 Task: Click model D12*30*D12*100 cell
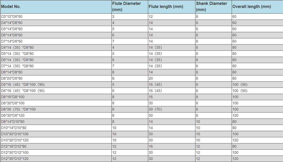[x=56, y=152]
